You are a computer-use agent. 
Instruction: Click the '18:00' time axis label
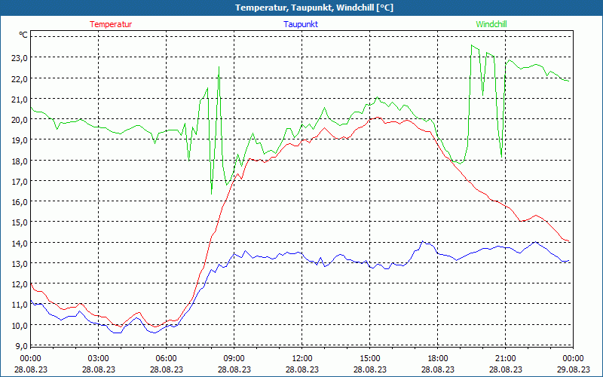[x=438, y=359]
